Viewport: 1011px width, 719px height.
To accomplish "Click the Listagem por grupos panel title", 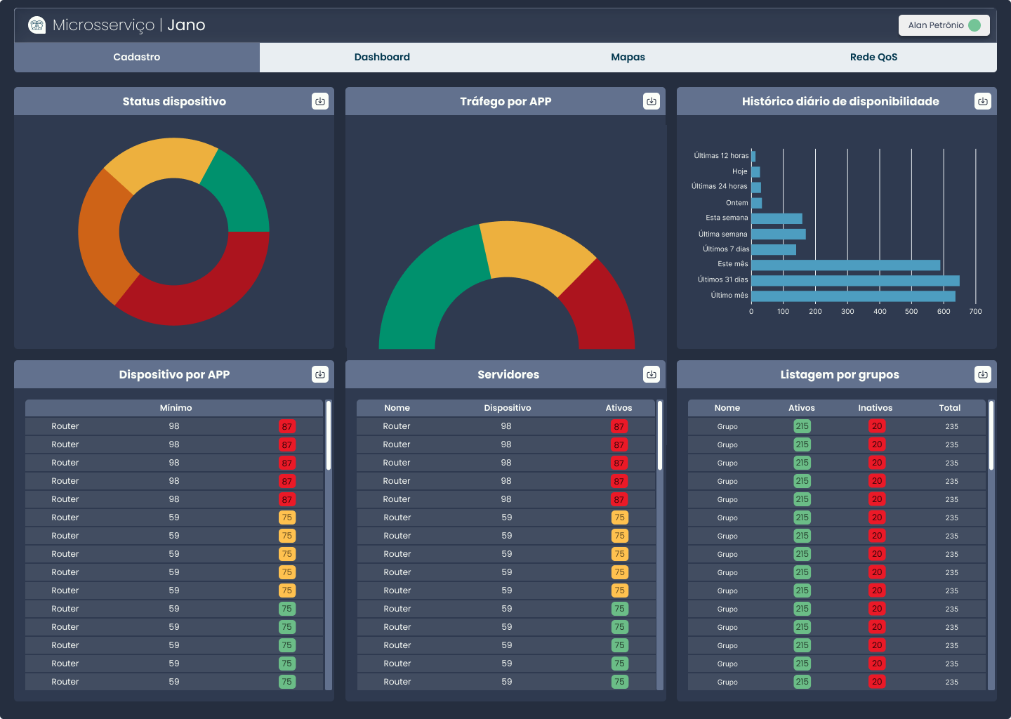I will (840, 374).
